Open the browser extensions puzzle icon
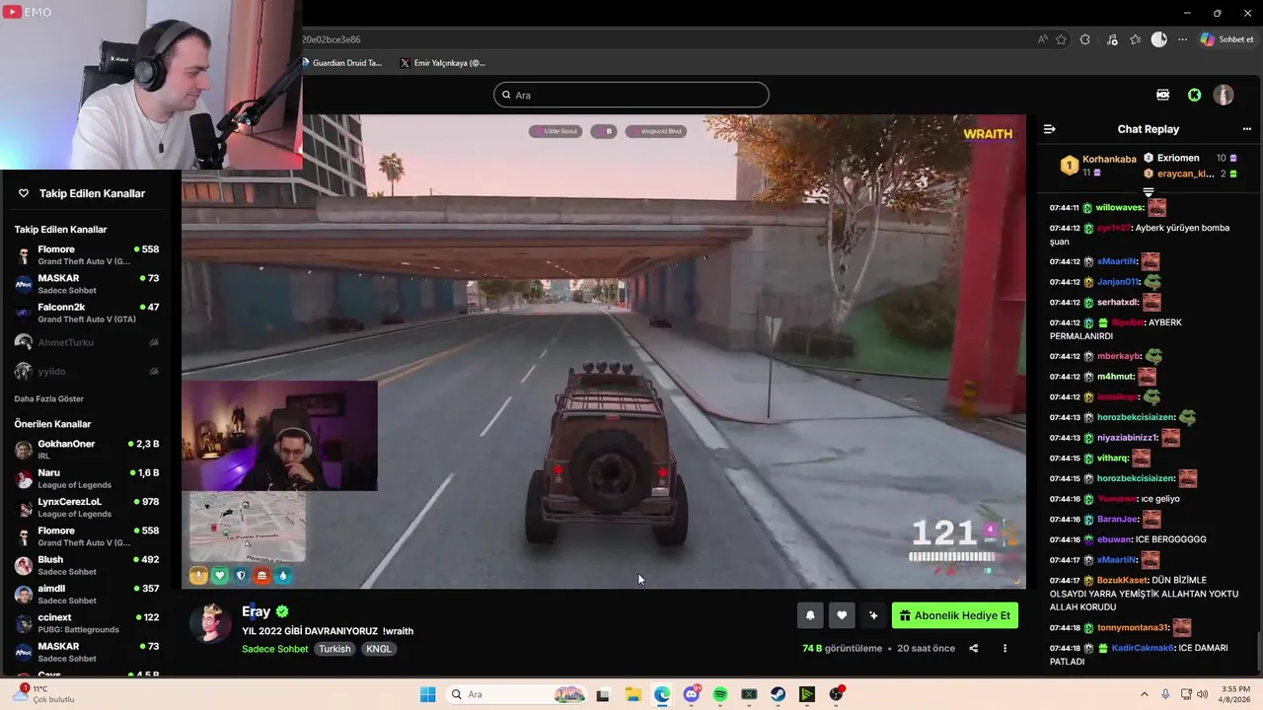Screen dimensions: 1263x710 1085,39
